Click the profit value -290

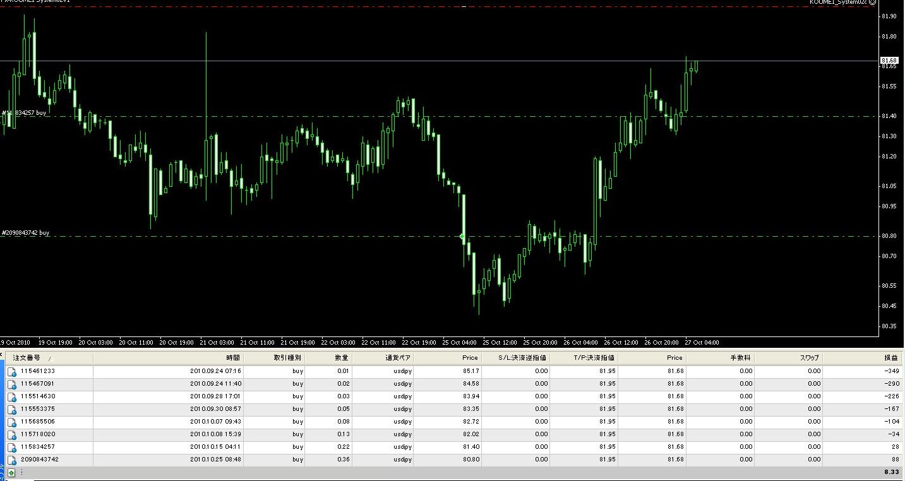click(x=892, y=384)
